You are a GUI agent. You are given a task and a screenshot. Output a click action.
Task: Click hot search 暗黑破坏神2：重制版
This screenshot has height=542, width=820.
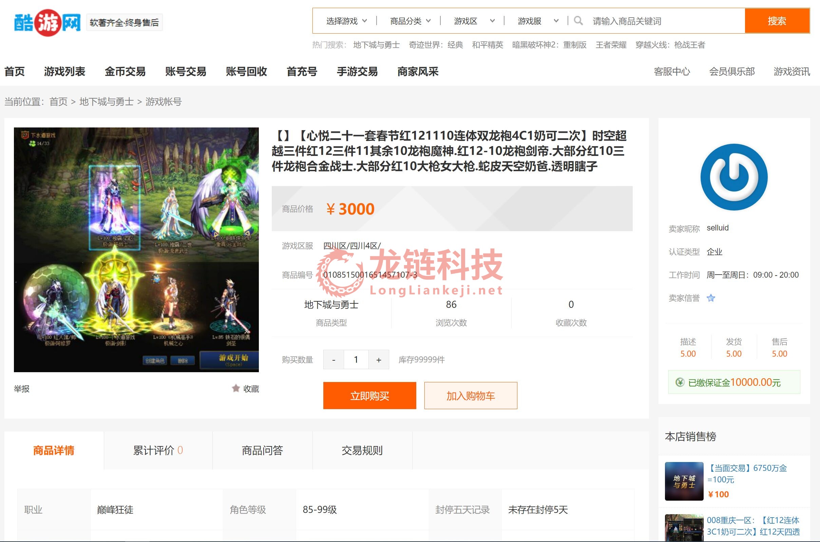549,45
